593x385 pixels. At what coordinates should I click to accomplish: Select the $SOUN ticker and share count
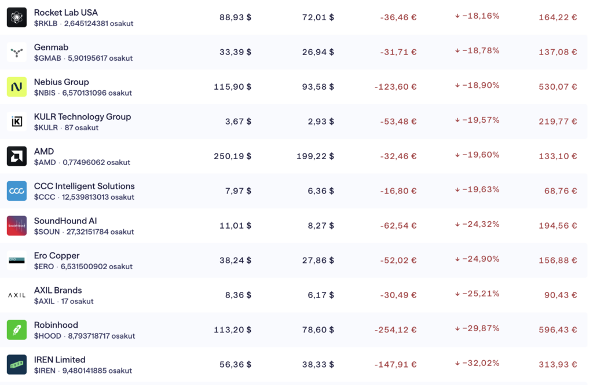(84, 232)
